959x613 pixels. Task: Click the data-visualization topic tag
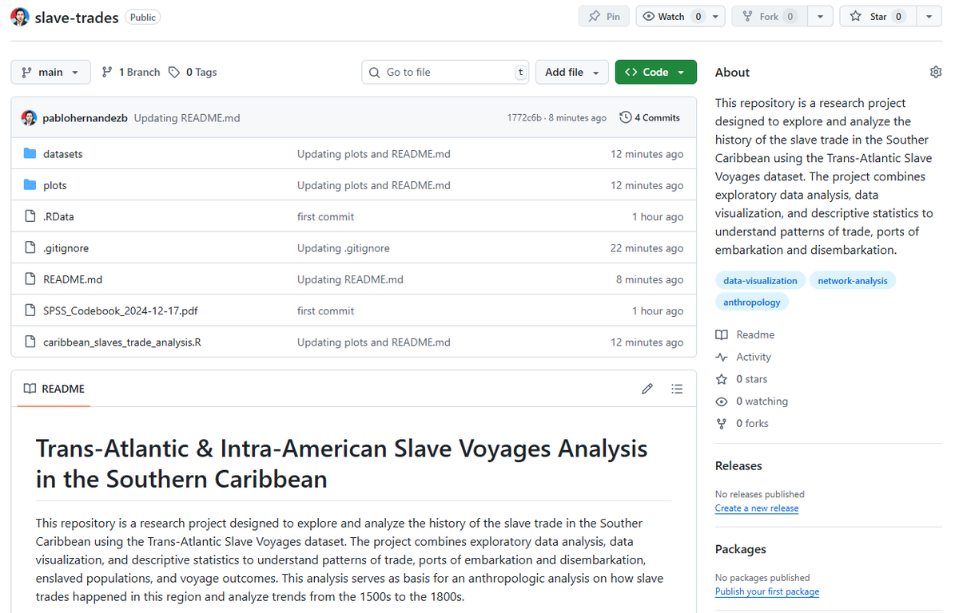tap(760, 280)
